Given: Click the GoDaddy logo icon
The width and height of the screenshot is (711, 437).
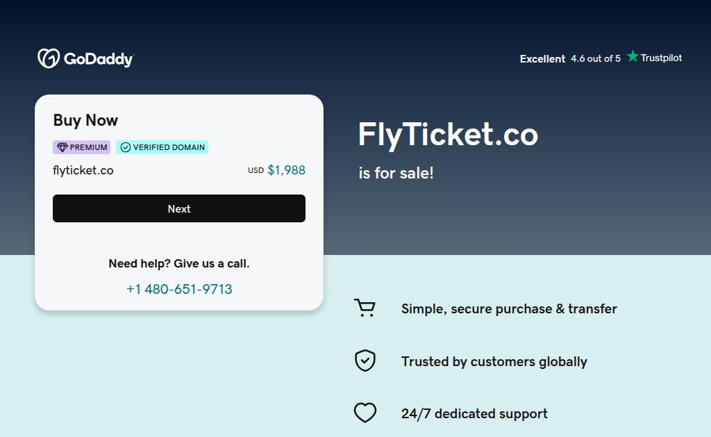Looking at the screenshot, I should point(48,58).
